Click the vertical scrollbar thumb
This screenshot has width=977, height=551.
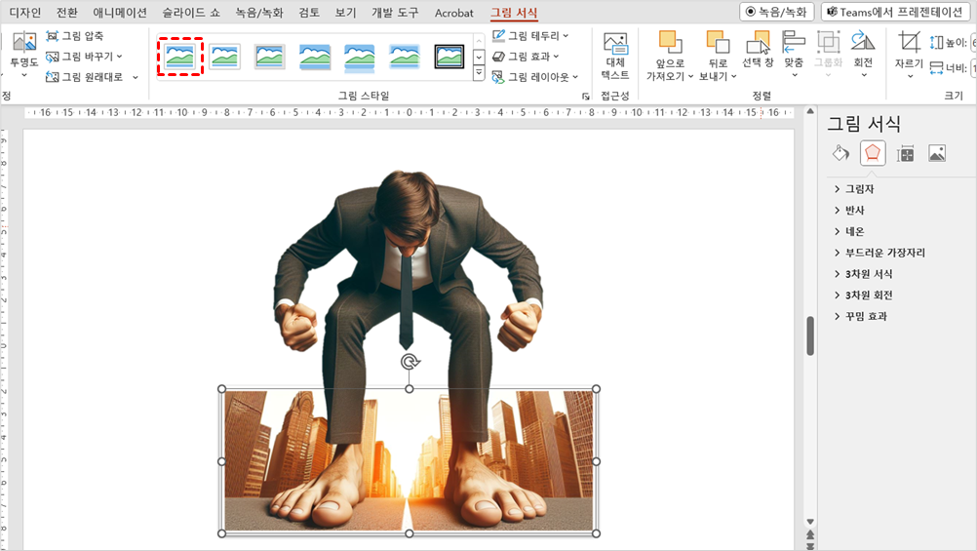tap(810, 335)
